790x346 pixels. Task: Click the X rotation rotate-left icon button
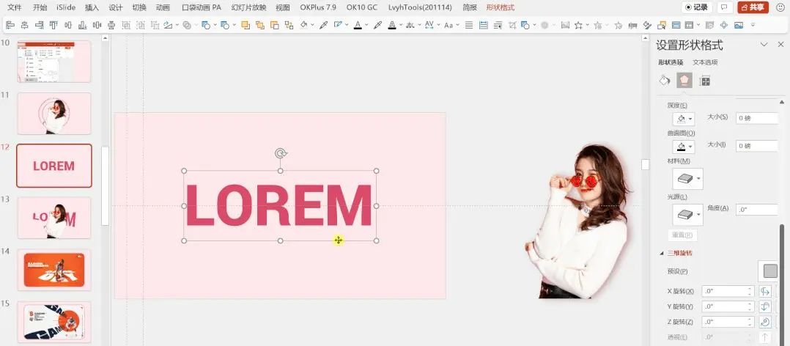click(765, 291)
